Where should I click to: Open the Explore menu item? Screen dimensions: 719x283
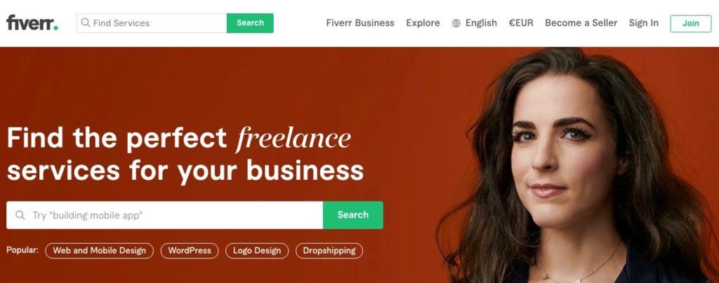423,23
